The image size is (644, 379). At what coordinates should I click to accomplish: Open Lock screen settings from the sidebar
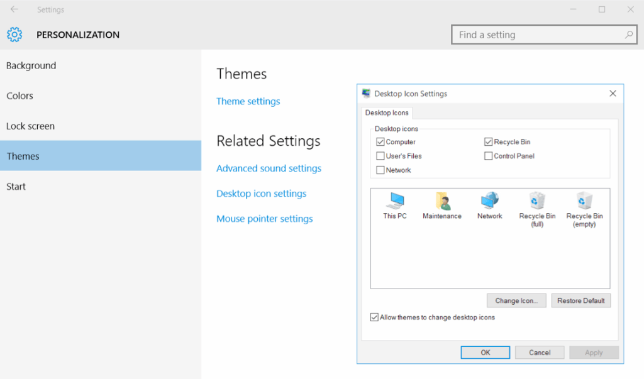30,126
